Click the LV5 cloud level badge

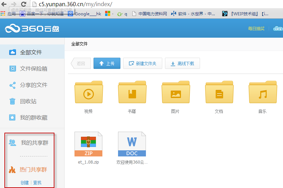(278, 29)
